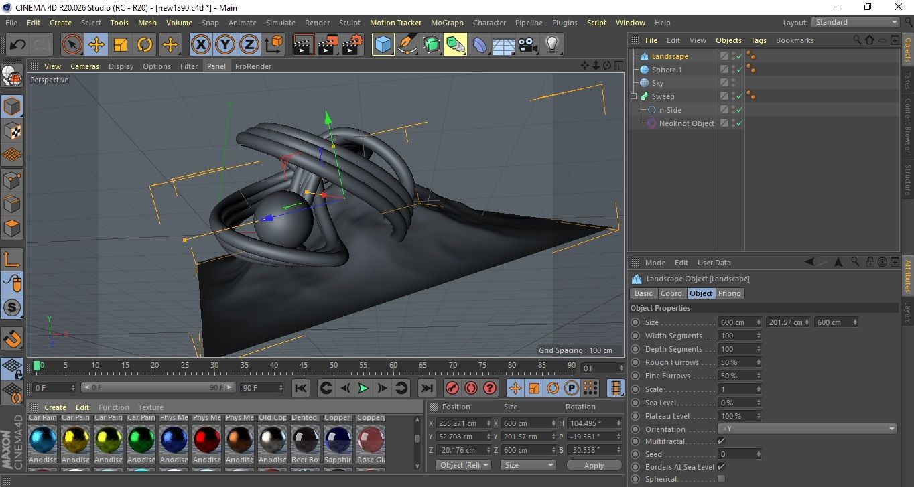Toggle the Sweep object enable checkmark
The height and width of the screenshot is (487, 914).
pos(740,96)
